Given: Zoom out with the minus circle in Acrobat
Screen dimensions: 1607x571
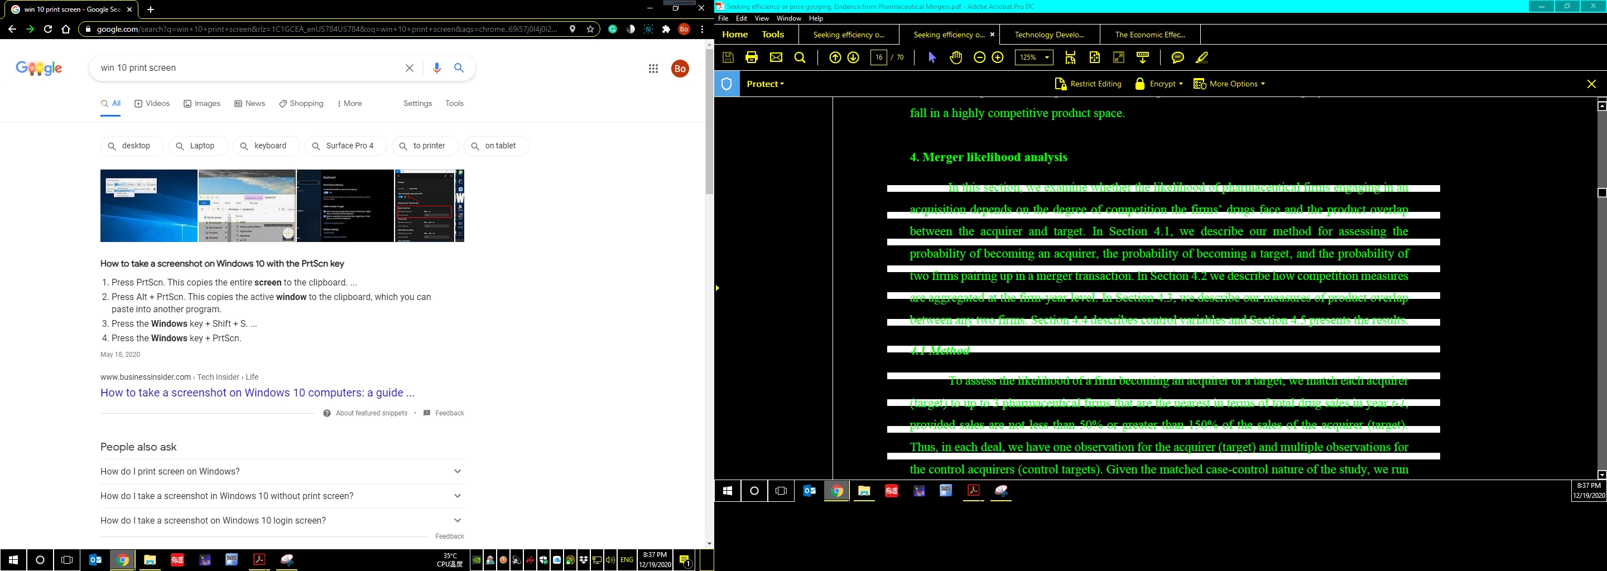Looking at the screenshot, I should (x=979, y=57).
